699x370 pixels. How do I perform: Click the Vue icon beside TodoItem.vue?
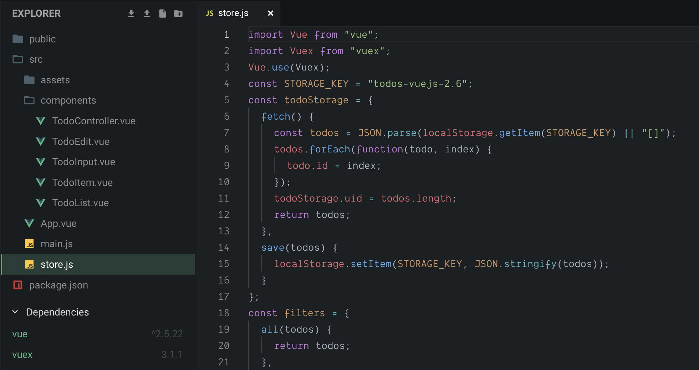(x=41, y=183)
